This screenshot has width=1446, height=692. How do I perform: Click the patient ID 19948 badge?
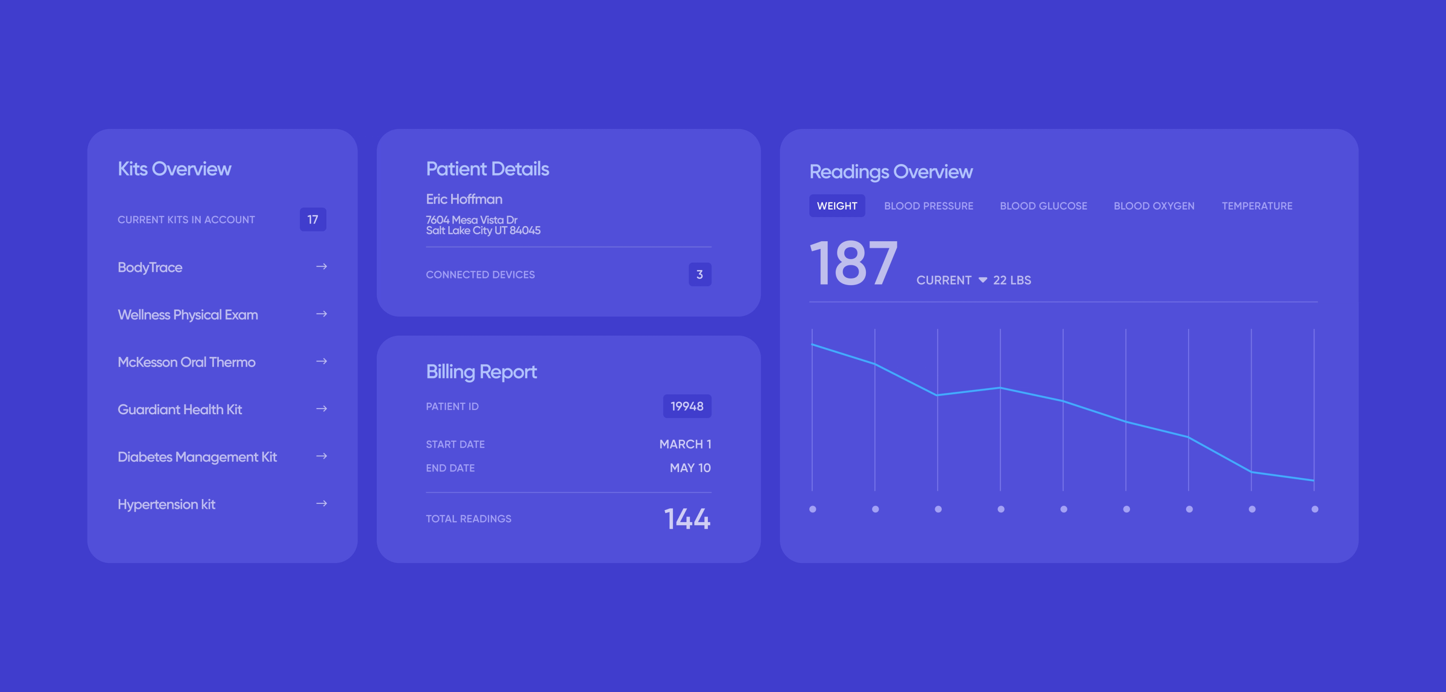coord(686,406)
